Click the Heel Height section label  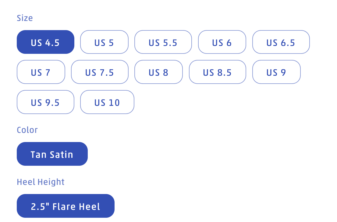coord(41,182)
